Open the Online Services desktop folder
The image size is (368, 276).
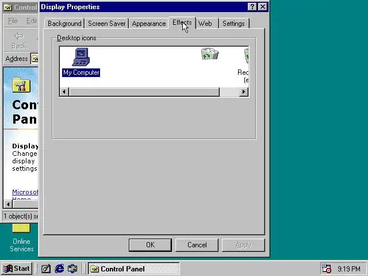click(21, 238)
